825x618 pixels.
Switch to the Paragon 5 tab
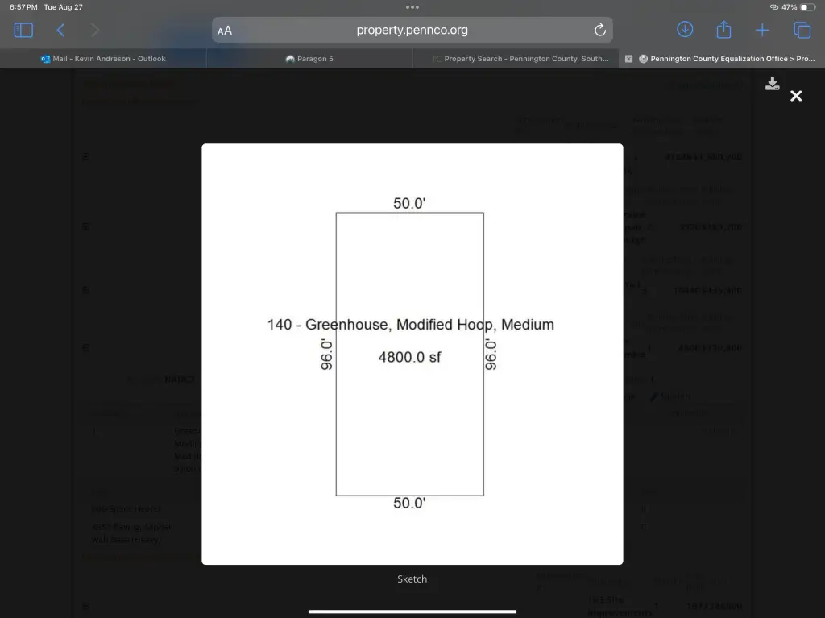click(309, 59)
